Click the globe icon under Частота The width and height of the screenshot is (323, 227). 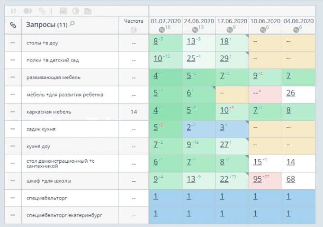134,30
